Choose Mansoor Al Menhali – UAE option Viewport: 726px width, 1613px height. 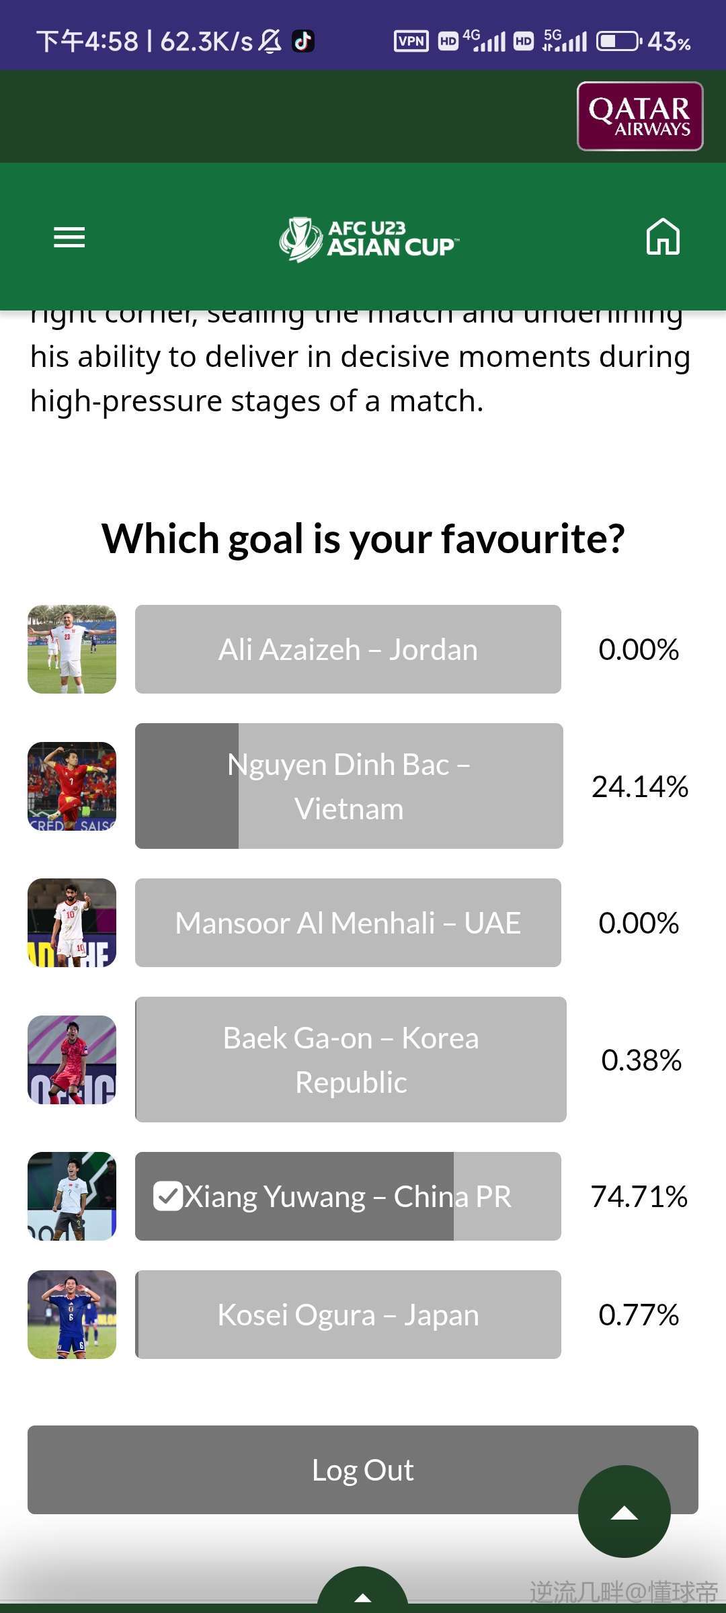(348, 923)
